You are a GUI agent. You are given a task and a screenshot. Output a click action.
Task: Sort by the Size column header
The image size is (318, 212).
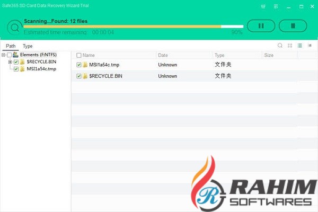pyautogui.click(x=269, y=55)
